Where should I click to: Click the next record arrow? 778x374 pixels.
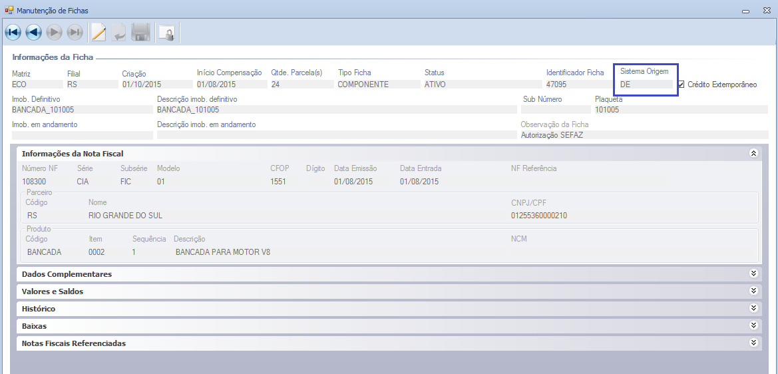point(55,32)
